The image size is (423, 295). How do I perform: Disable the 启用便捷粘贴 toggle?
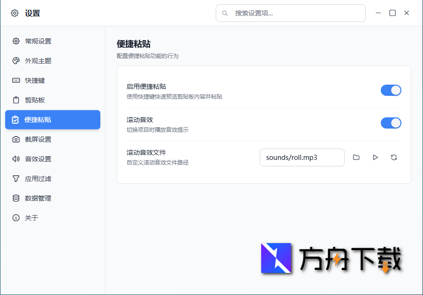[391, 90]
